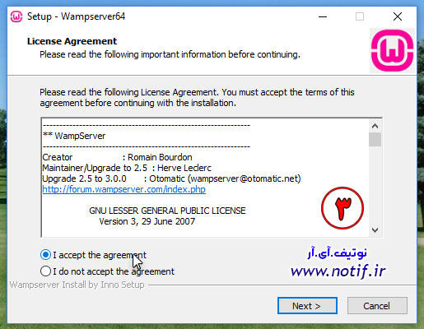Click the Creator Romain Bourdon line in the license

[x=117, y=157]
